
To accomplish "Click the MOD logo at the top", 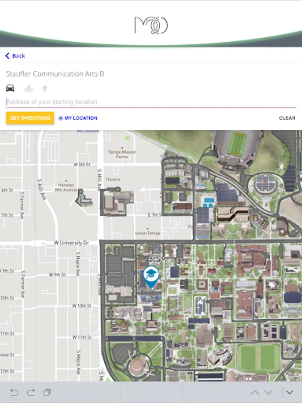I will (151, 25).
